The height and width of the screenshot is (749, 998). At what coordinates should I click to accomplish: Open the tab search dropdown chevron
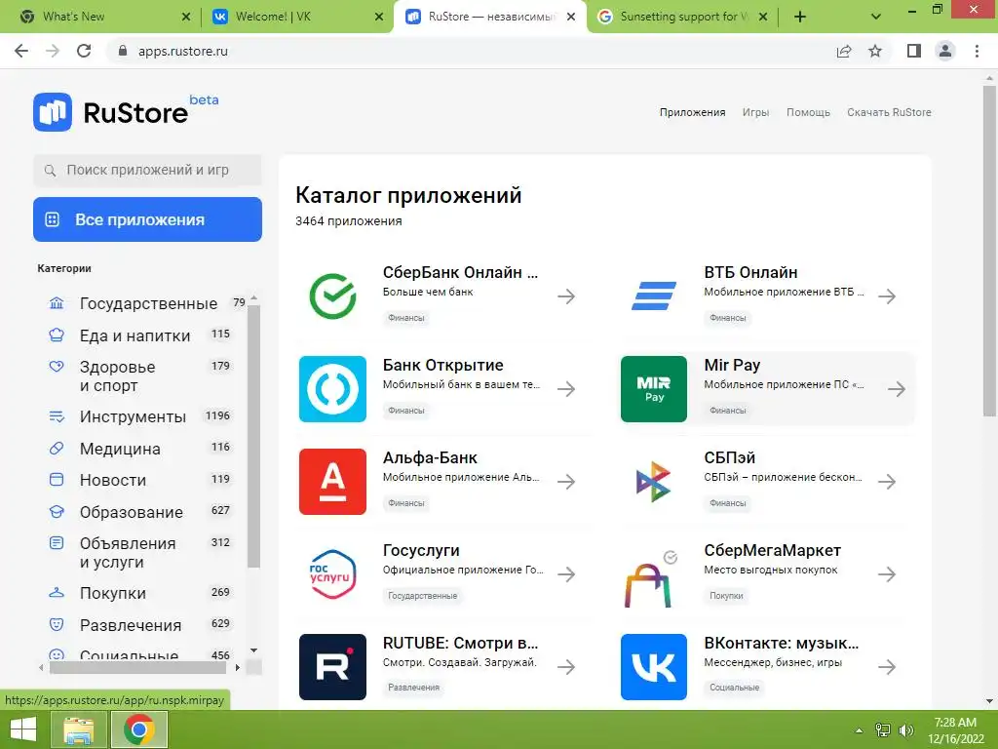click(876, 17)
